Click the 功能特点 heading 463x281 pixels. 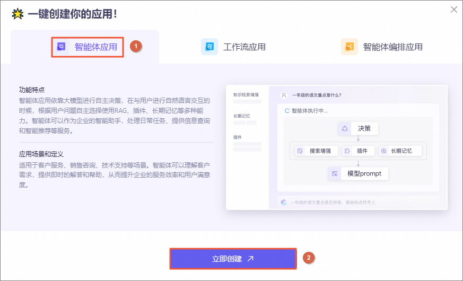coord(32,90)
